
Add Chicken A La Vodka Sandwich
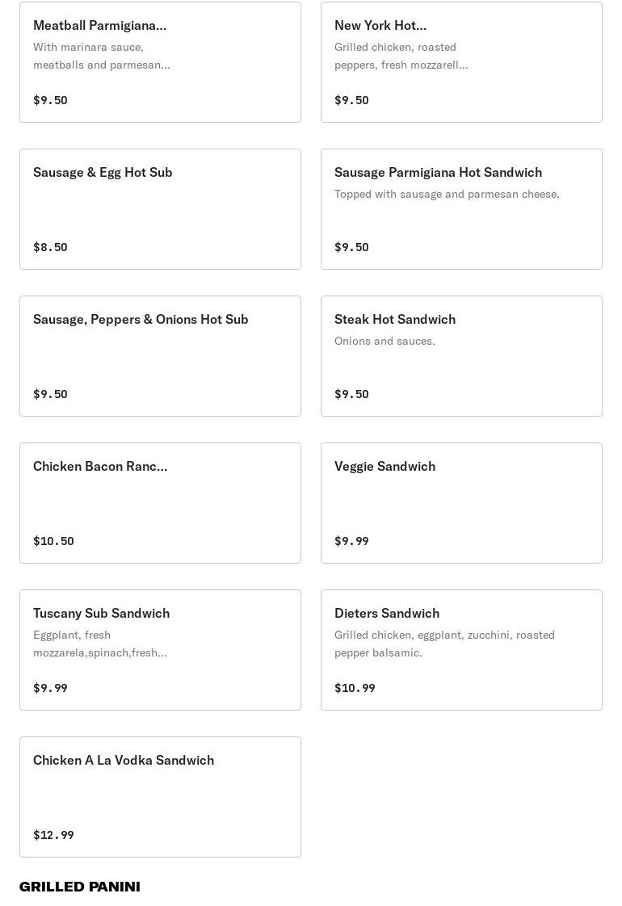tap(160, 797)
